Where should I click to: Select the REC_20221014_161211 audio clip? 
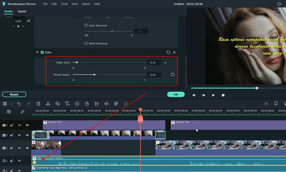pyautogui.click(x=159, y=161)
